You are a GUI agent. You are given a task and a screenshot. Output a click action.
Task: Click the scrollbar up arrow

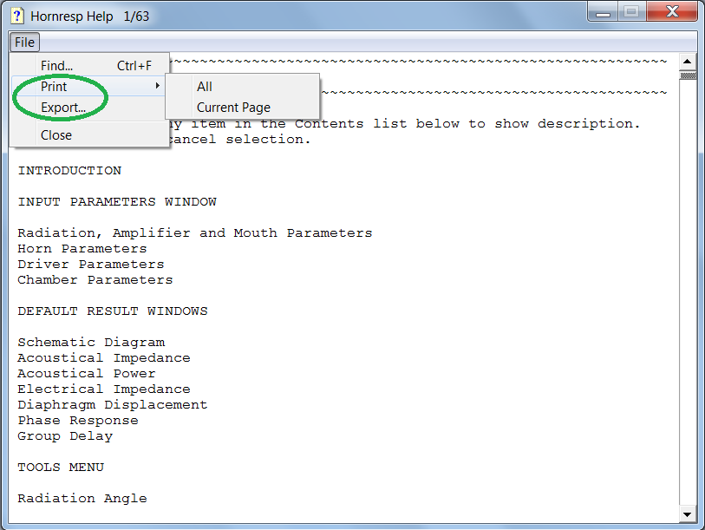coord(688,62)
